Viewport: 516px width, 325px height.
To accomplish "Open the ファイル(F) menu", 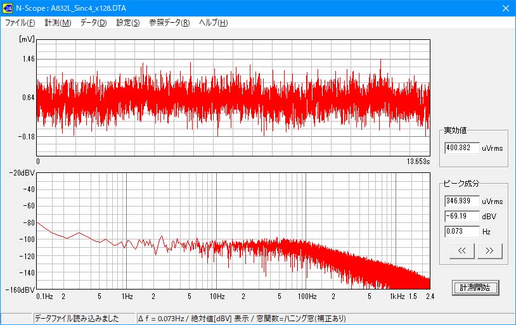I will tap(20, 23).
